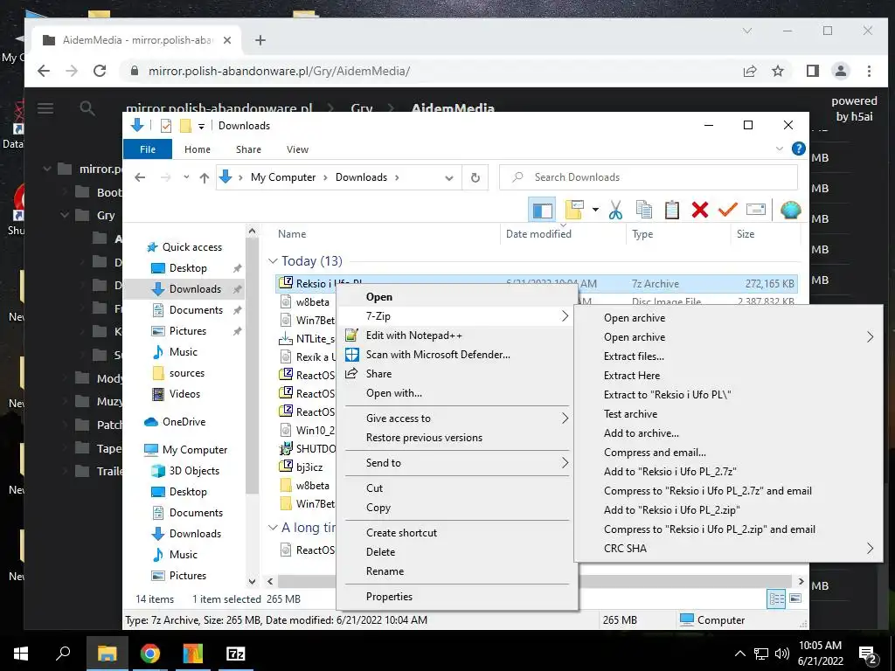Click Chrome's reload page icon
This screenshot has width=895, height=671.
[100, 72]
